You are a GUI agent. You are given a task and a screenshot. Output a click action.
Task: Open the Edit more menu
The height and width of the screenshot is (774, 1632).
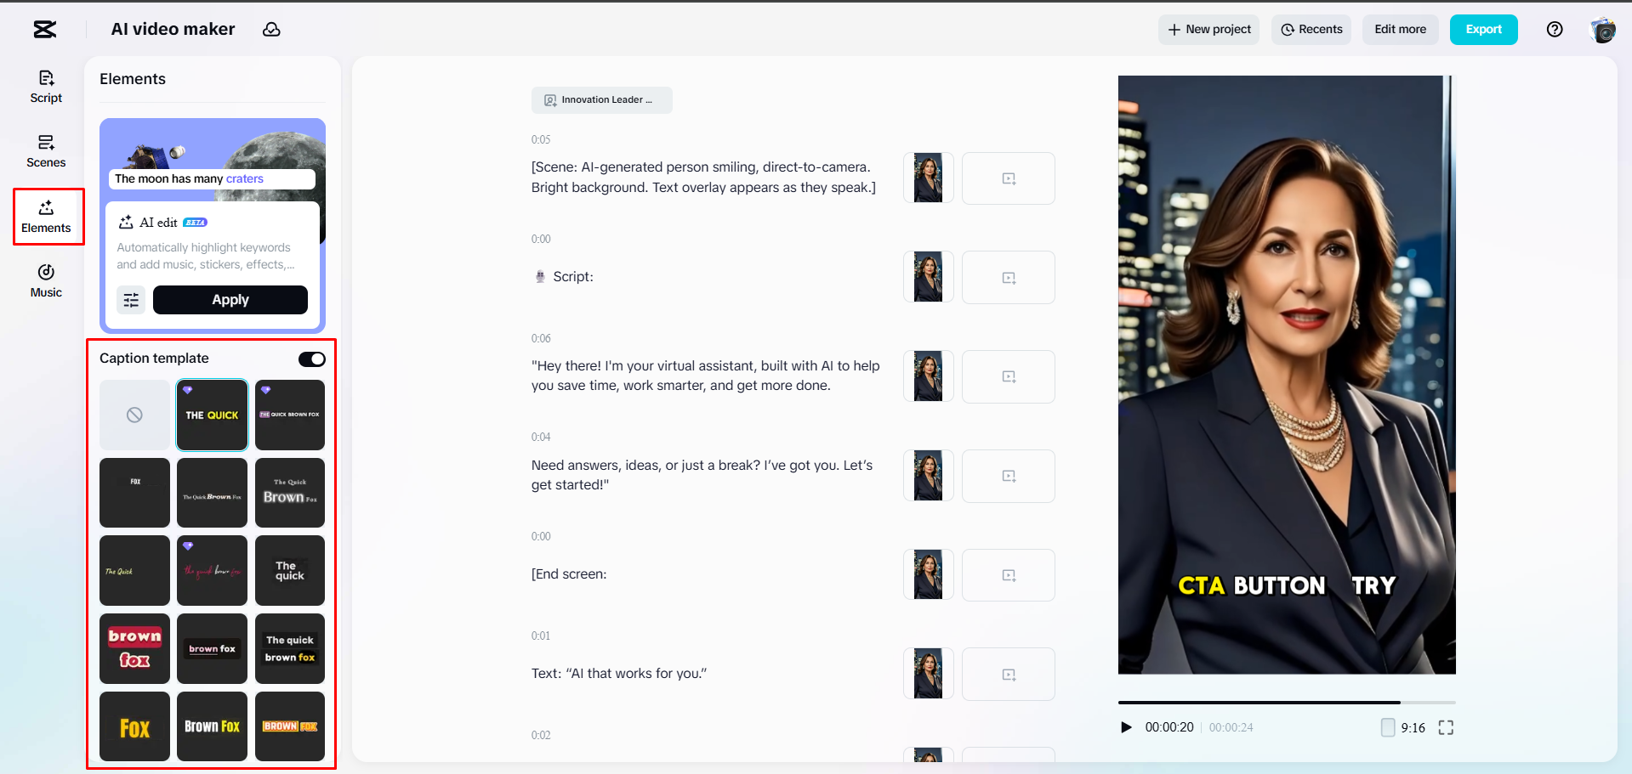click(x=1399, y=29)
